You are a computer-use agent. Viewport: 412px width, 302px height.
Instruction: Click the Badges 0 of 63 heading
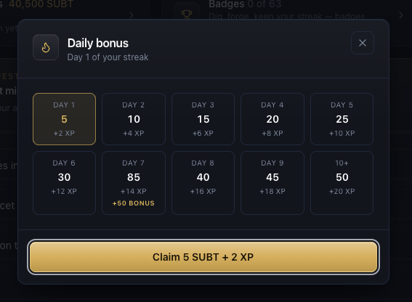pyautogui.click(x=245, y=4)
